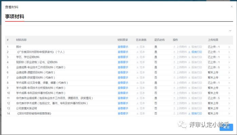Click 上传附件 for 公司隶属关系证明
The image size is (237, 135).
coord(180,108)
